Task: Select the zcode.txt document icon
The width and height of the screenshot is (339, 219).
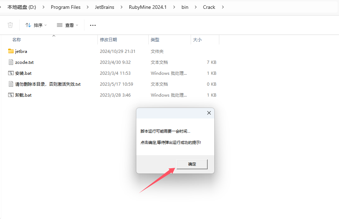Action: pos(11,62)
